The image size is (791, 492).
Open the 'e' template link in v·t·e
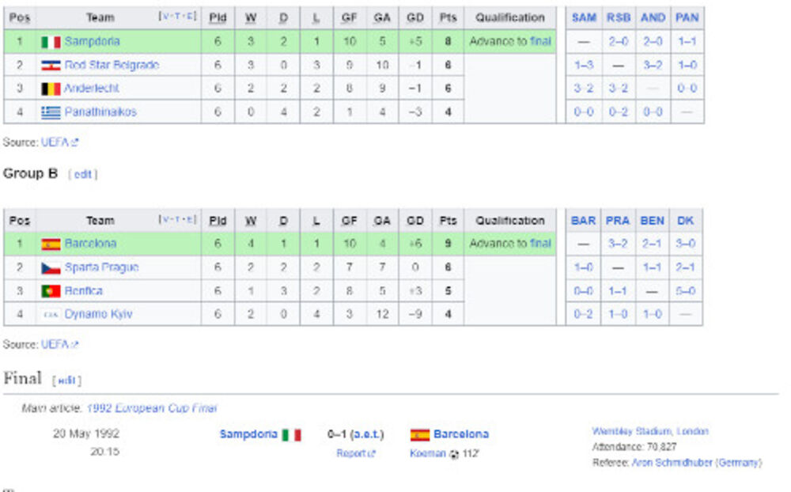(188, 17)
